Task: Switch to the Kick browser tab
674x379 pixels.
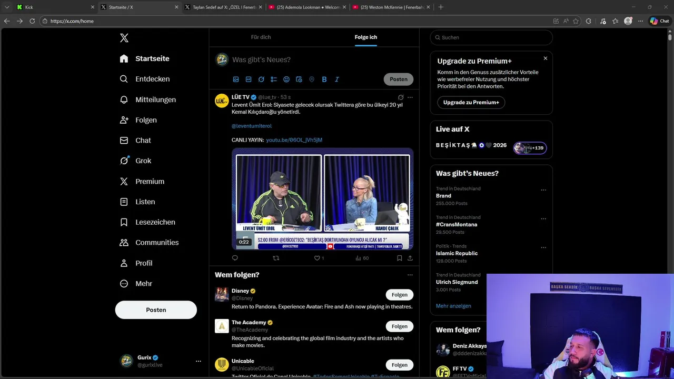Action: click(55, 7)
